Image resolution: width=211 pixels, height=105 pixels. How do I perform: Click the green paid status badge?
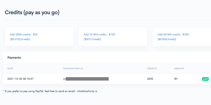(205, 79)
